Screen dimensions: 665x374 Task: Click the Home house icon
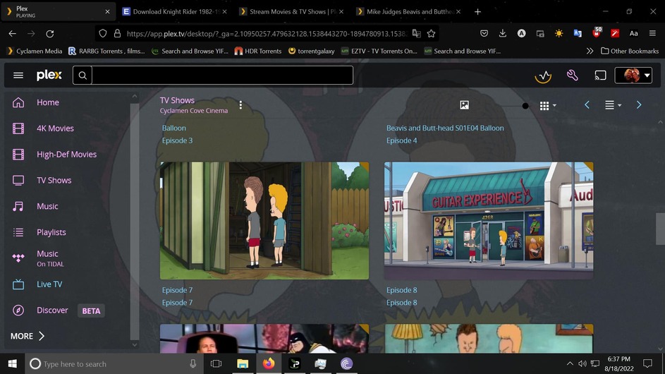(18, 102)
